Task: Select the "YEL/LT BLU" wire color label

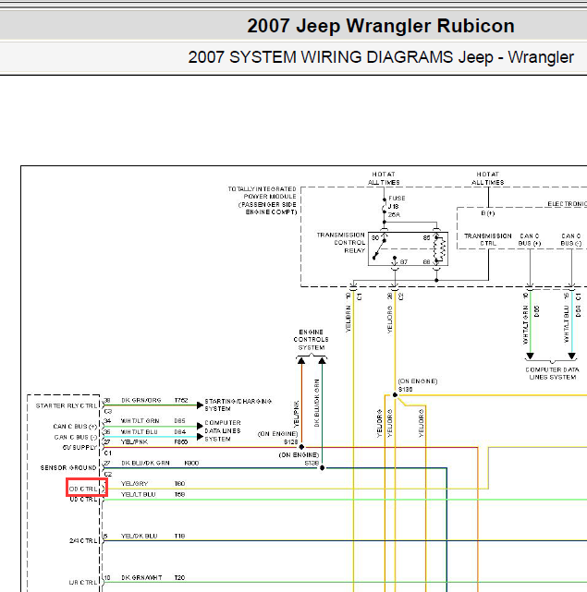Action: (138, 495)
